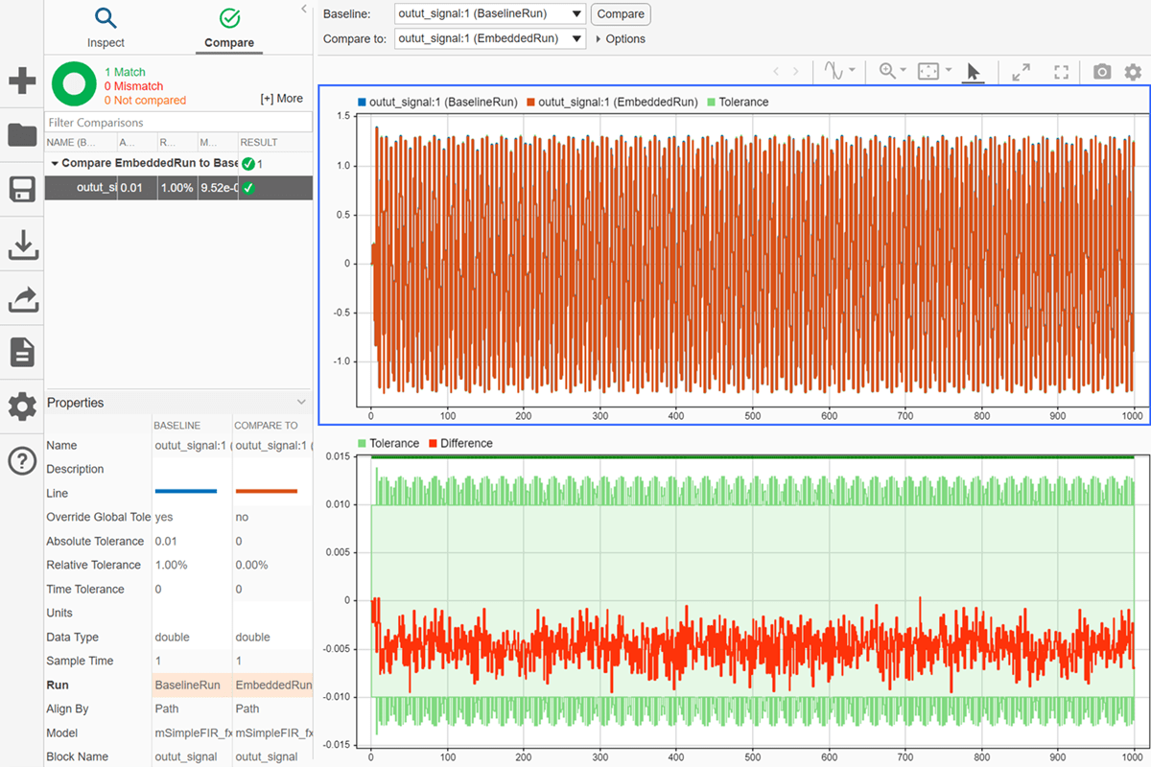The width and height of the screenshot is (1151, 767).
Task: Click the [+] More link
Action: pyautogui.click(x=281, y=99)
